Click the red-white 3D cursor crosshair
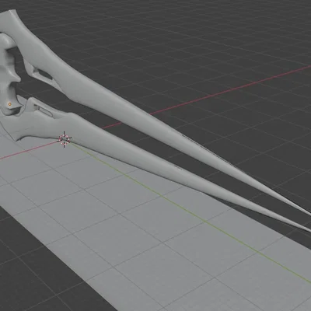This screenshot has height=311, width=311. (x=64, y=139)
